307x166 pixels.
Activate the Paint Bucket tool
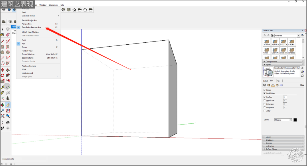coord(3,35)
